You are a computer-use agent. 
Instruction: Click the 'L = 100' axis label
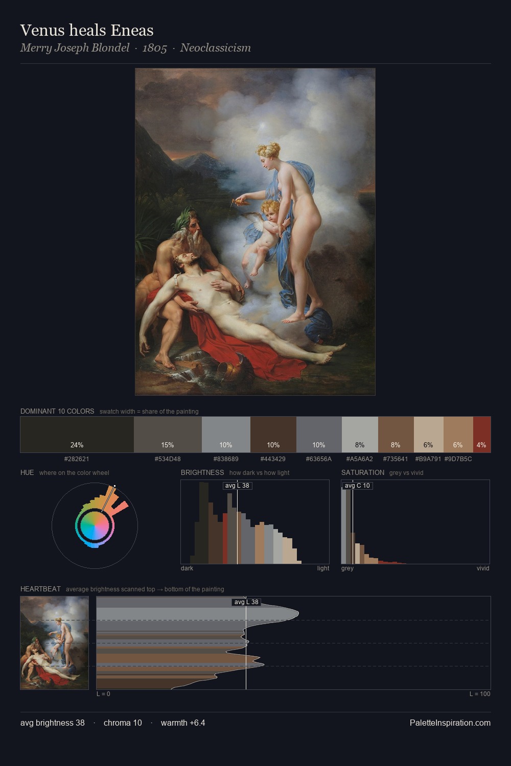(480, 694)
